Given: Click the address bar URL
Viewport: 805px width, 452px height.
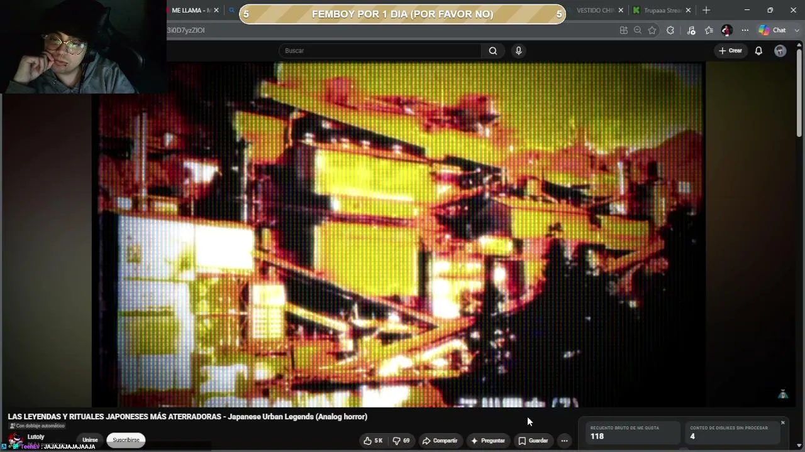Looking at the screenshot, I should point(186,30).
